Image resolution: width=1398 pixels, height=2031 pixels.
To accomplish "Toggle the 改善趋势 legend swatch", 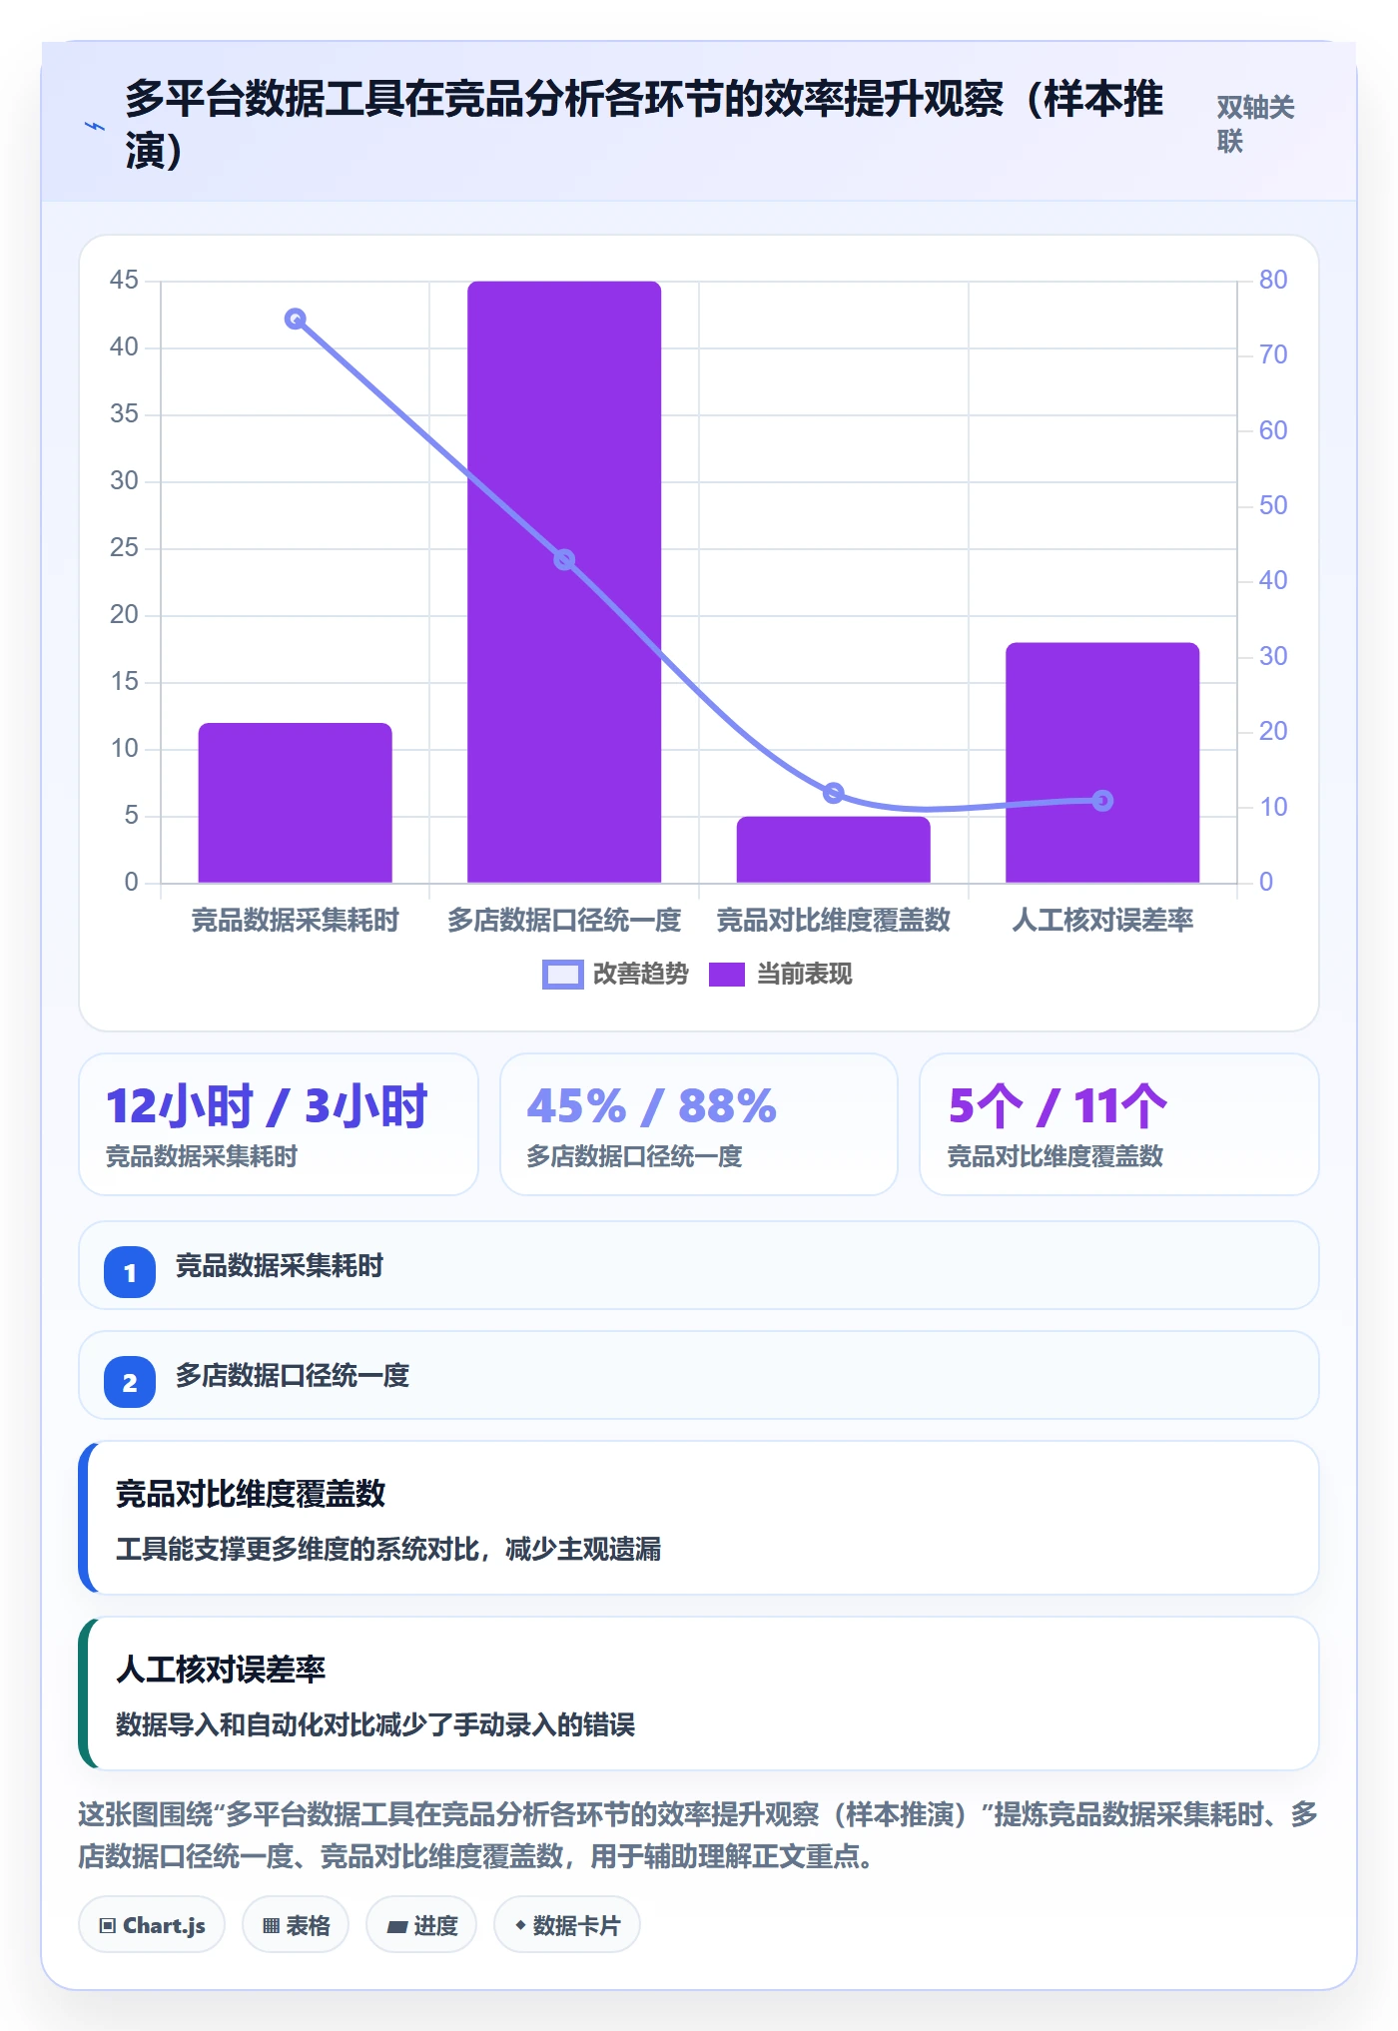I will (x=562, y=975).
